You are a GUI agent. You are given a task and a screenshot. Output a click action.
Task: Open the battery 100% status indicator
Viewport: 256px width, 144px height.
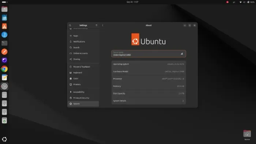[251, 2]
